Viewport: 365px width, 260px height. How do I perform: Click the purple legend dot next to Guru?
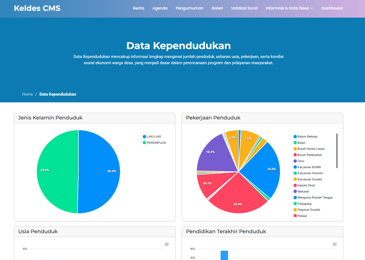295,161
